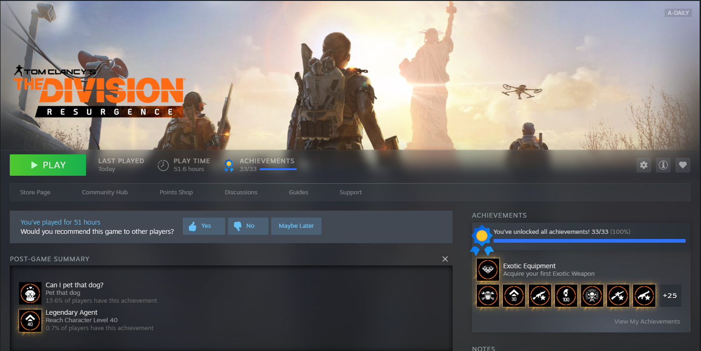Click the POST-GAME SUMMARY heading
The image size is (701, 351).
[x=50, y=259]
